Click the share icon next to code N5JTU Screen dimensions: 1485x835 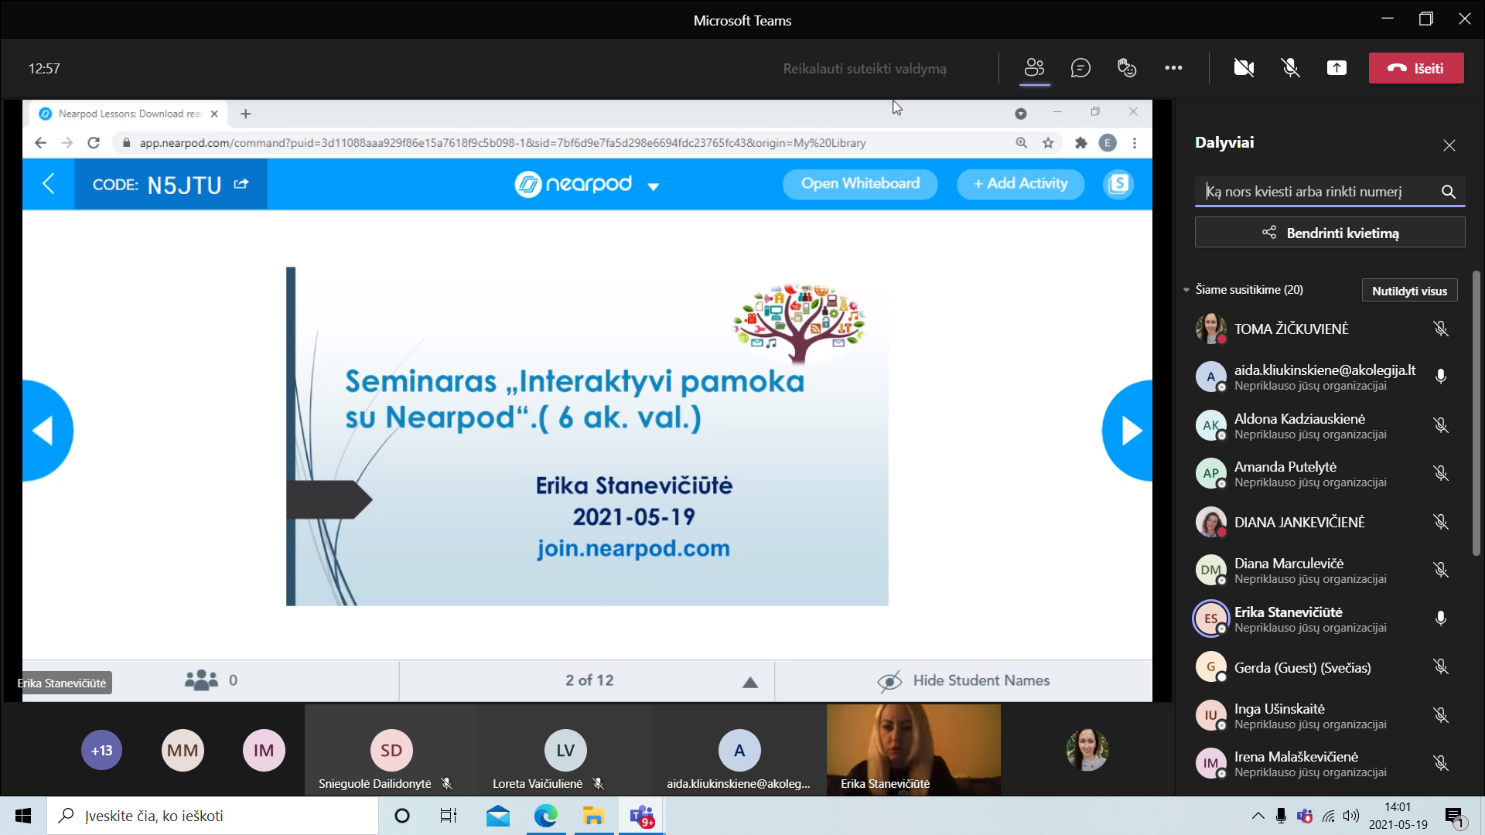click(x=241, y=184)
